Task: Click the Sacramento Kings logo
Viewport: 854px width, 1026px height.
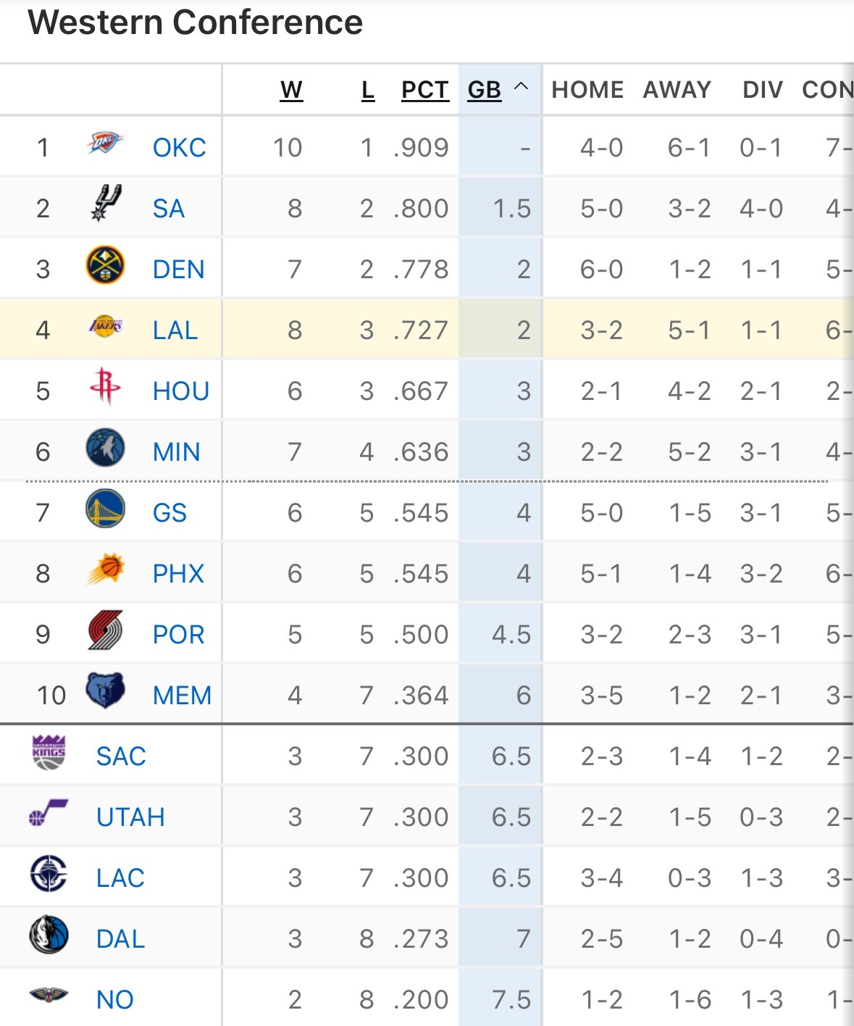Action: [49, 752]
